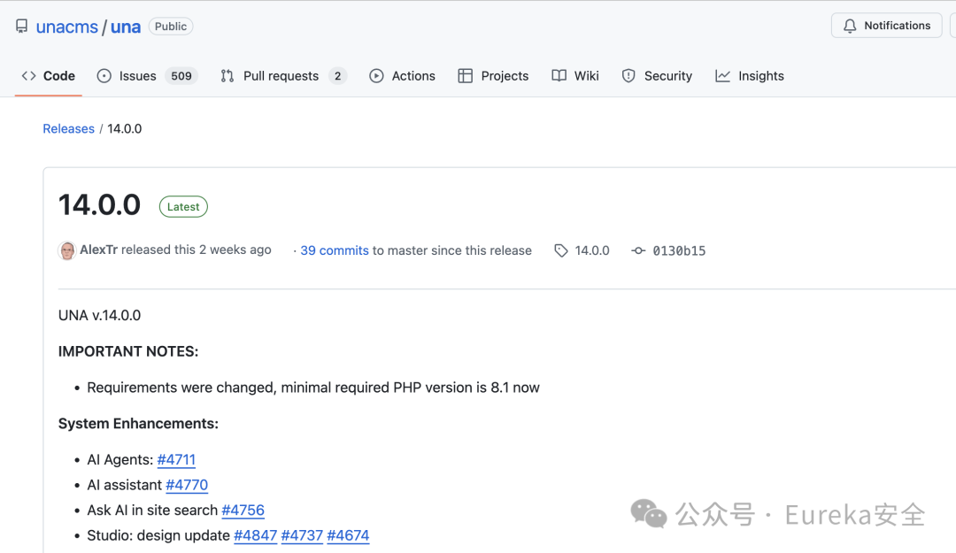
Task: Click the 'IMPORTANT NOTES:' heading
Action: (128, 352)
